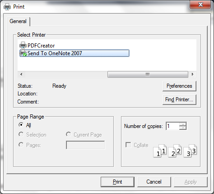Switch to the General tab
214x194 pixels.
click(x=18, y=21)
